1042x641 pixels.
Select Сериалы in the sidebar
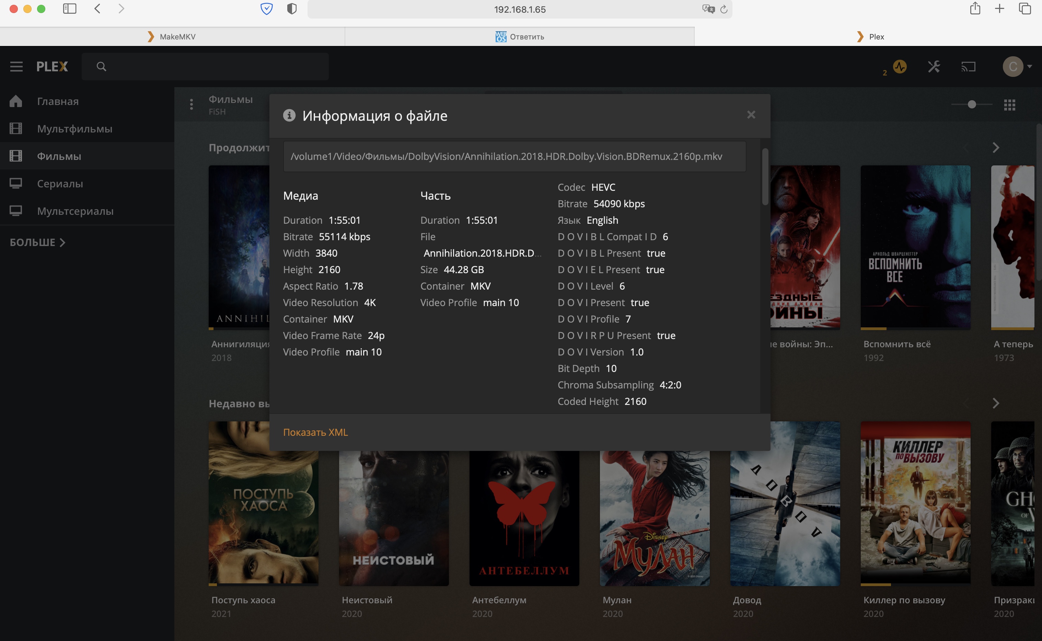[x=60, y=184]
